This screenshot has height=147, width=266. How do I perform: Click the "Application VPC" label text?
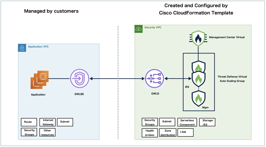(38, 47)
